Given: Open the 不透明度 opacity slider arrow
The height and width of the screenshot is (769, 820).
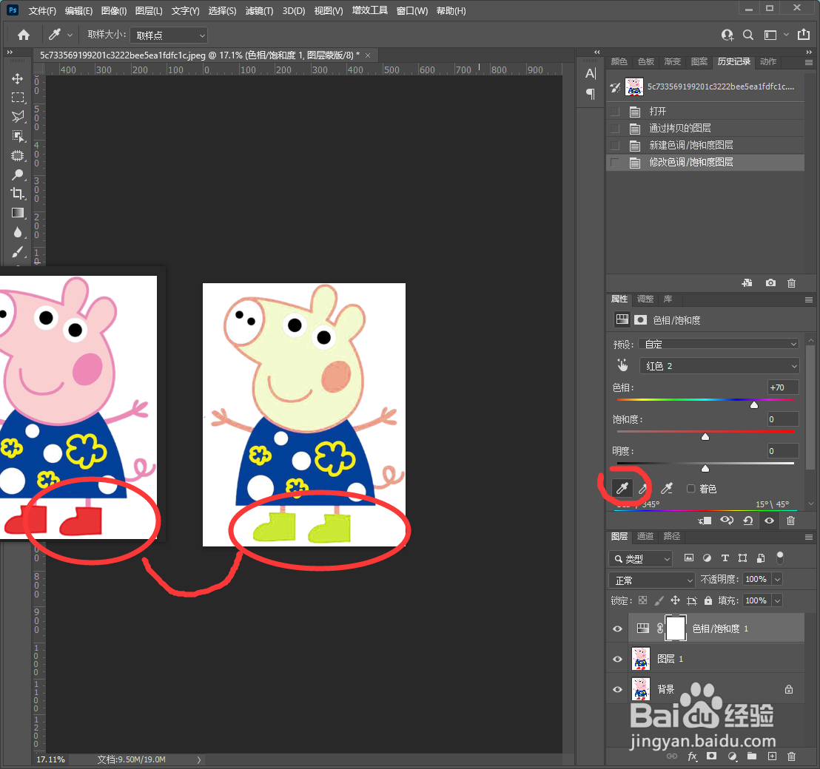Looking at the screenshot, I should coord(777,580).
